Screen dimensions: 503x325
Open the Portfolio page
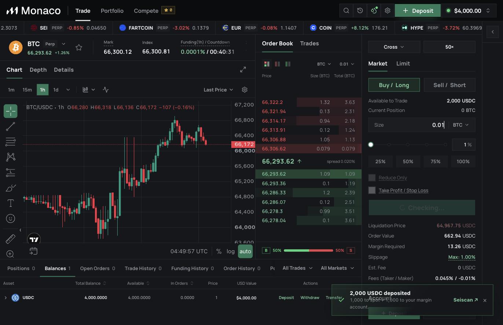[112, 11]
